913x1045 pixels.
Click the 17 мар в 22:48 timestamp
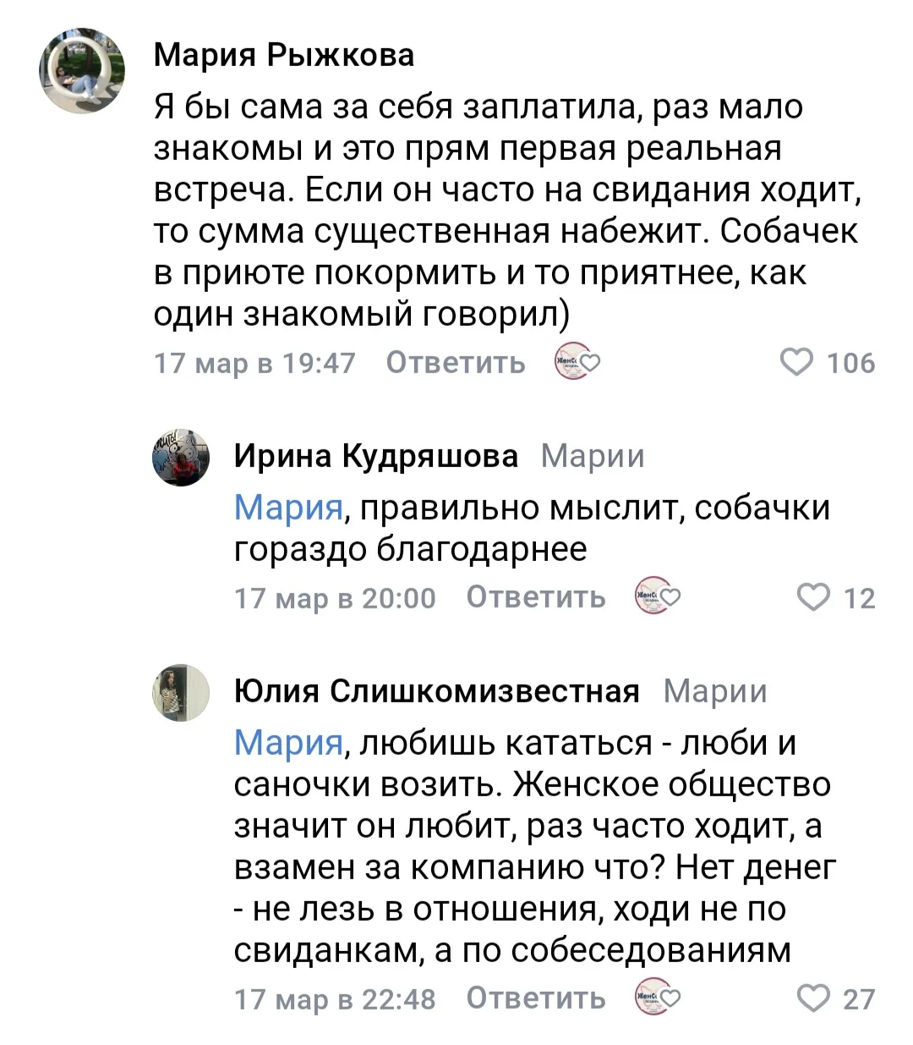pyautogui.click(x=335, y=999)
